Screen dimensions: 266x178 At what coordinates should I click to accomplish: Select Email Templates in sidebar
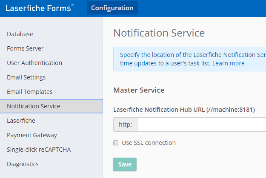30,92
